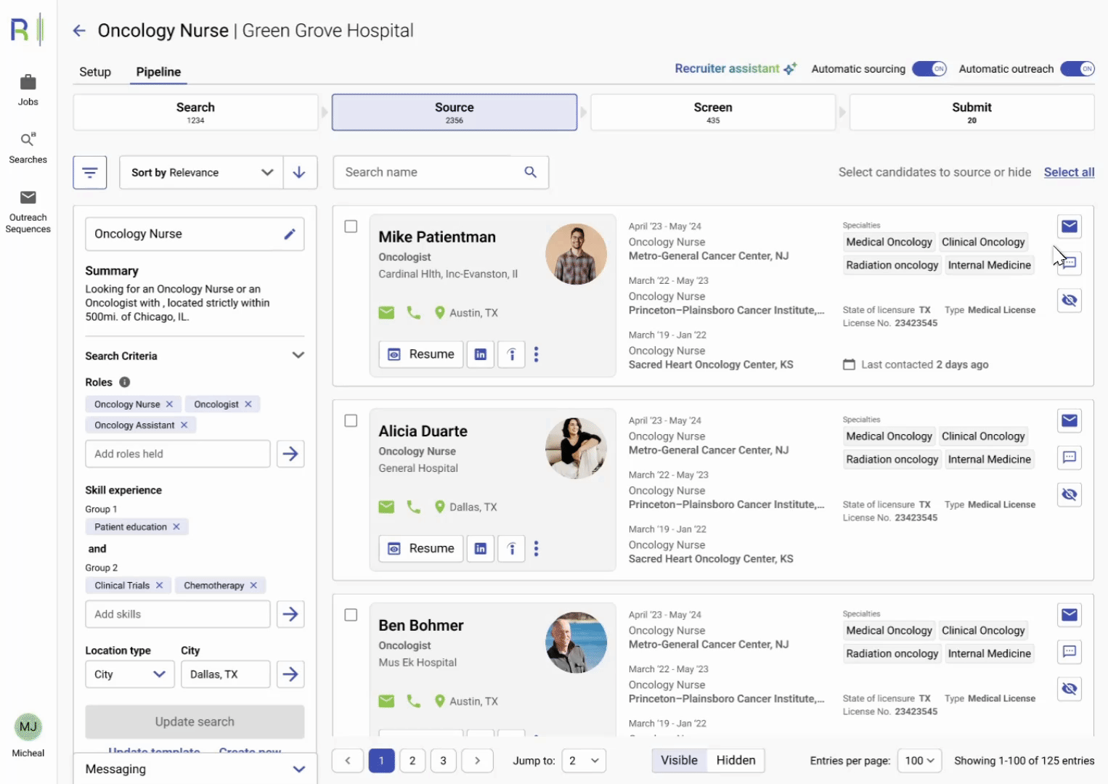Show Visible candidates
Image resolution: width=1108 pixels, height=784 pixels.
pos(680,760)
